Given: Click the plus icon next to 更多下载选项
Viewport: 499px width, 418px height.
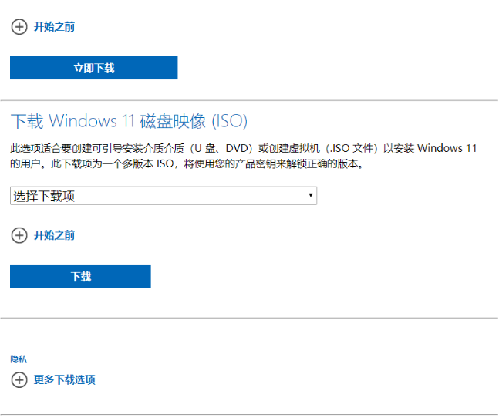Looking at the screenshot, I should (19, 379).
